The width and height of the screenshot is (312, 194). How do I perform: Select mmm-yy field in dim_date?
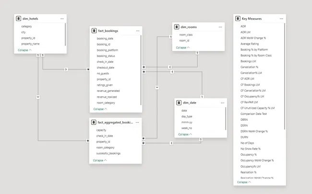[187, 122]
